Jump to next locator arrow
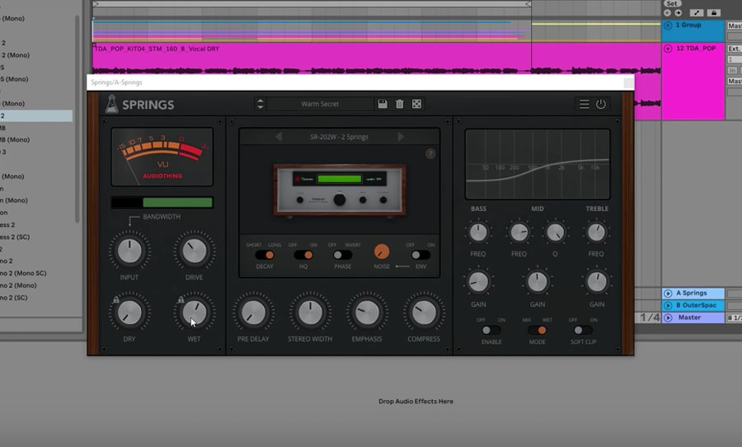Image resolution: width=742 pixels, height=447 pixels. click(679, 13)
